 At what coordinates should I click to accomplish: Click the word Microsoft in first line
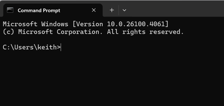tap(20, 24)
